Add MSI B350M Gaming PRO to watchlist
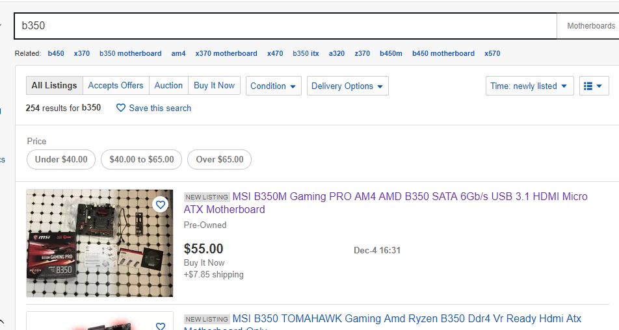This screenshot has width=619, height=330. coord(160,205)
